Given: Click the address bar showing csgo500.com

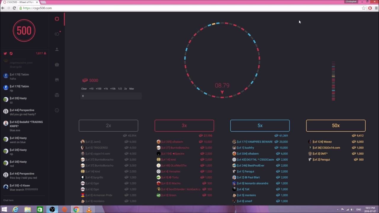Looking at the screenshot, I should pos(189,8).
